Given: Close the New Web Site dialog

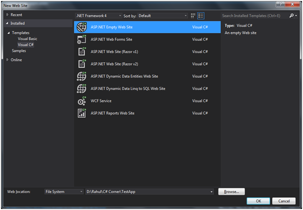Looking at the screenshot, I should point(292,4).
